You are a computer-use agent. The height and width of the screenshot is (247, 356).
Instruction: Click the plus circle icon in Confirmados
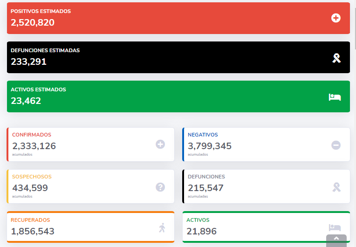tap(160, 144)
